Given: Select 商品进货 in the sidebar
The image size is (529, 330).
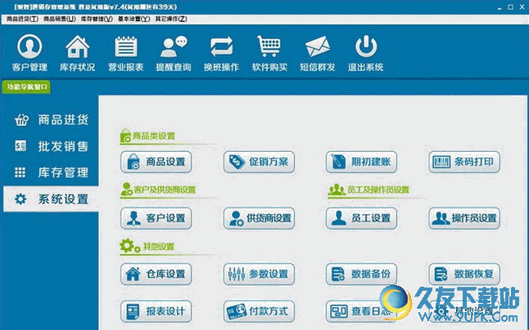Looking at the screenshot, I should pos(51,120).
